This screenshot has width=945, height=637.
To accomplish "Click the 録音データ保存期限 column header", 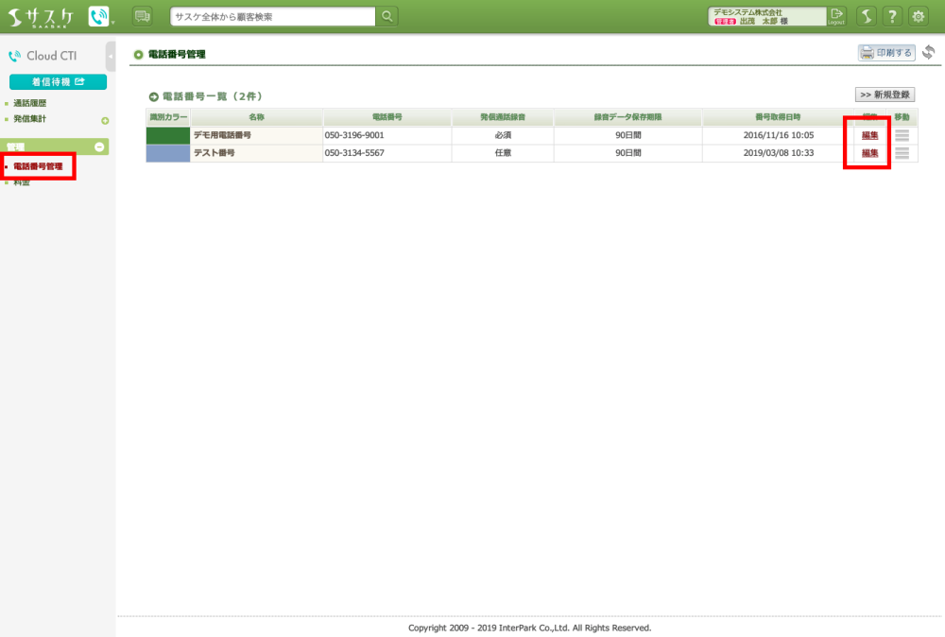I will tap(627, 117).
